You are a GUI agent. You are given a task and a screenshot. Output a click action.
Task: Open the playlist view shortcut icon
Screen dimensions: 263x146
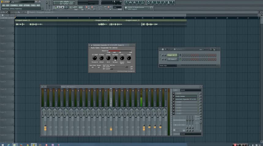tap(127, 2)
